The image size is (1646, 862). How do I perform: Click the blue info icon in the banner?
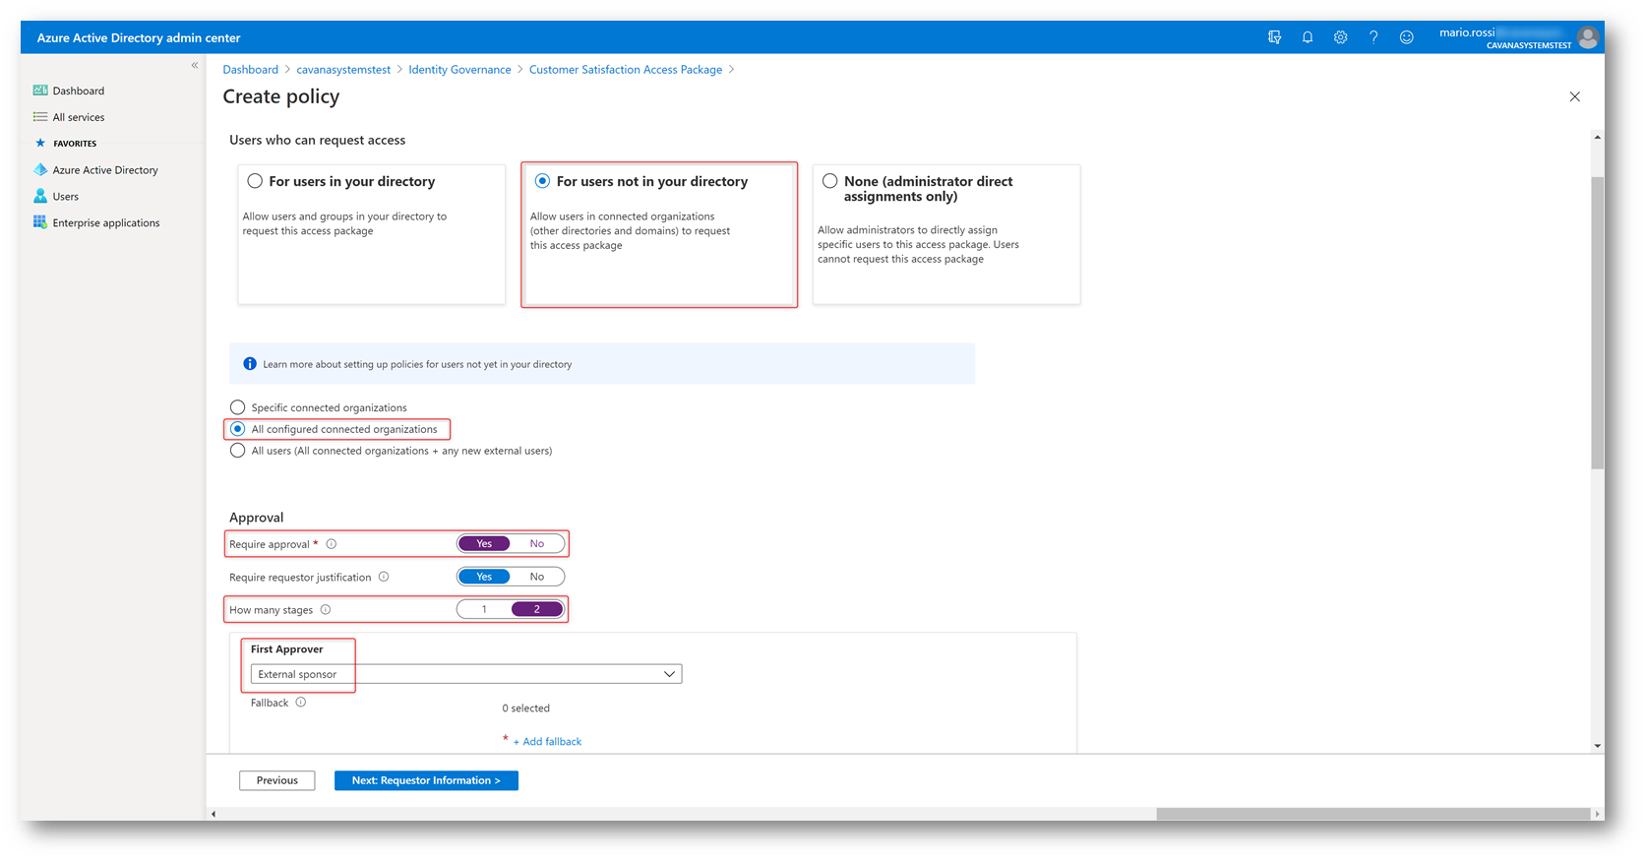[x=250, y=364]
